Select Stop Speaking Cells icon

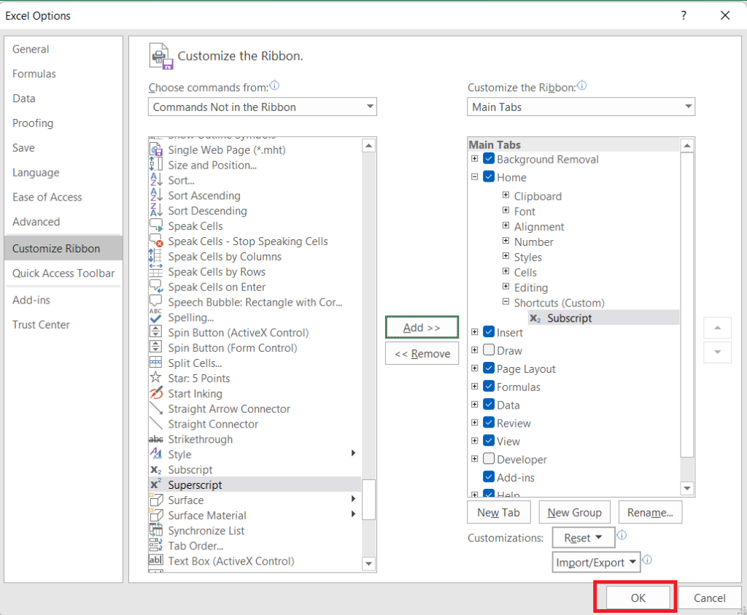(x=156, y=241)
